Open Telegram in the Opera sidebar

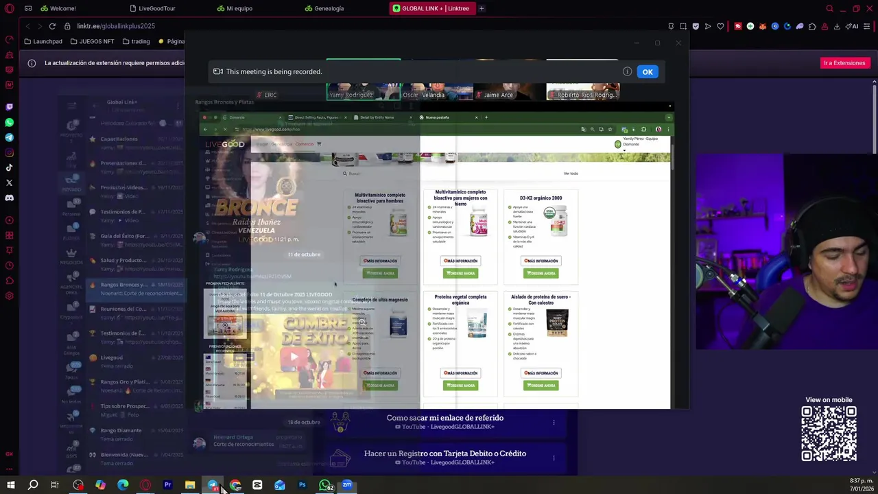[x=9, y=137]
